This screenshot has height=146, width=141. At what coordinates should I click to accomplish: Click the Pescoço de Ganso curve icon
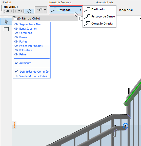pos(87,16)
